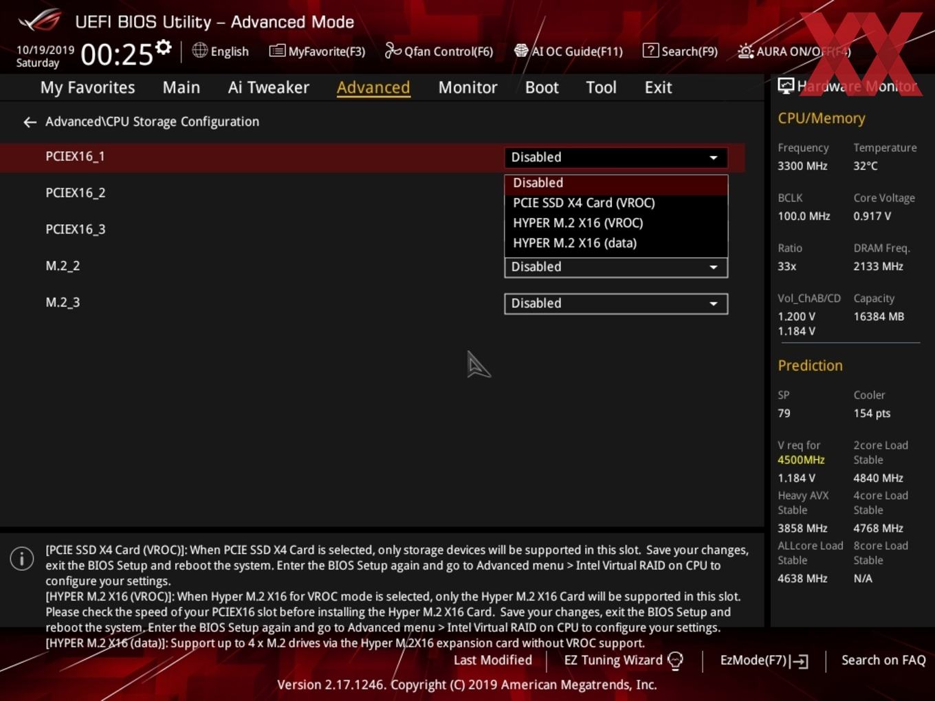
Task: Click the 4638 MHz ALLcore load value
Action: [802, 578]
